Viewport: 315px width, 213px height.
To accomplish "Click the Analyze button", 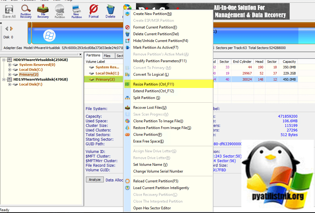I will [x=95, y=180].
